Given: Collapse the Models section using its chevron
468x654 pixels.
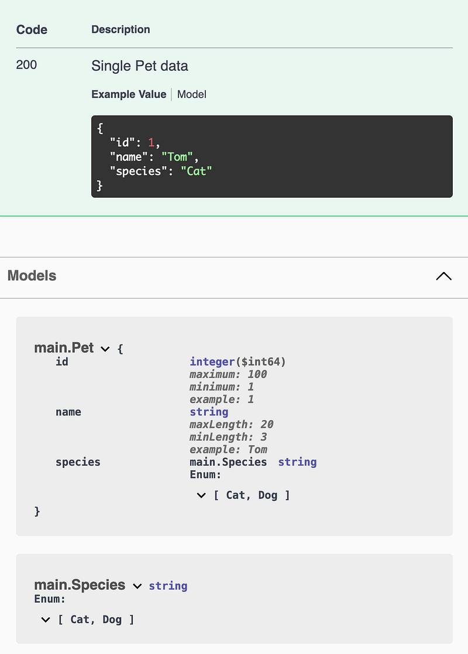Looking at the screenshot, I should click(443, 276).
